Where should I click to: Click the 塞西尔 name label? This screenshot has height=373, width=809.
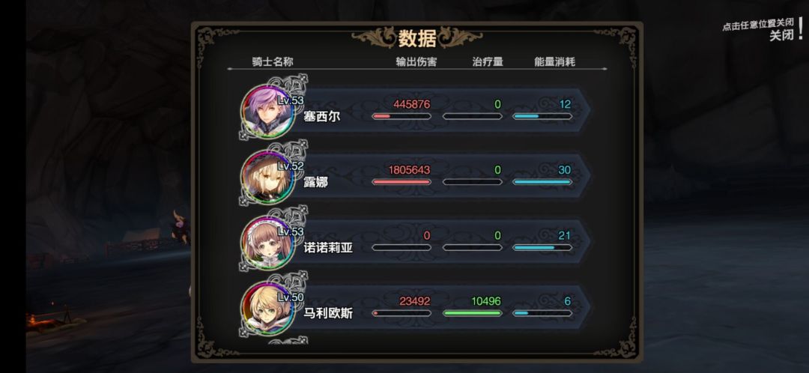click(x=321, y=117)
